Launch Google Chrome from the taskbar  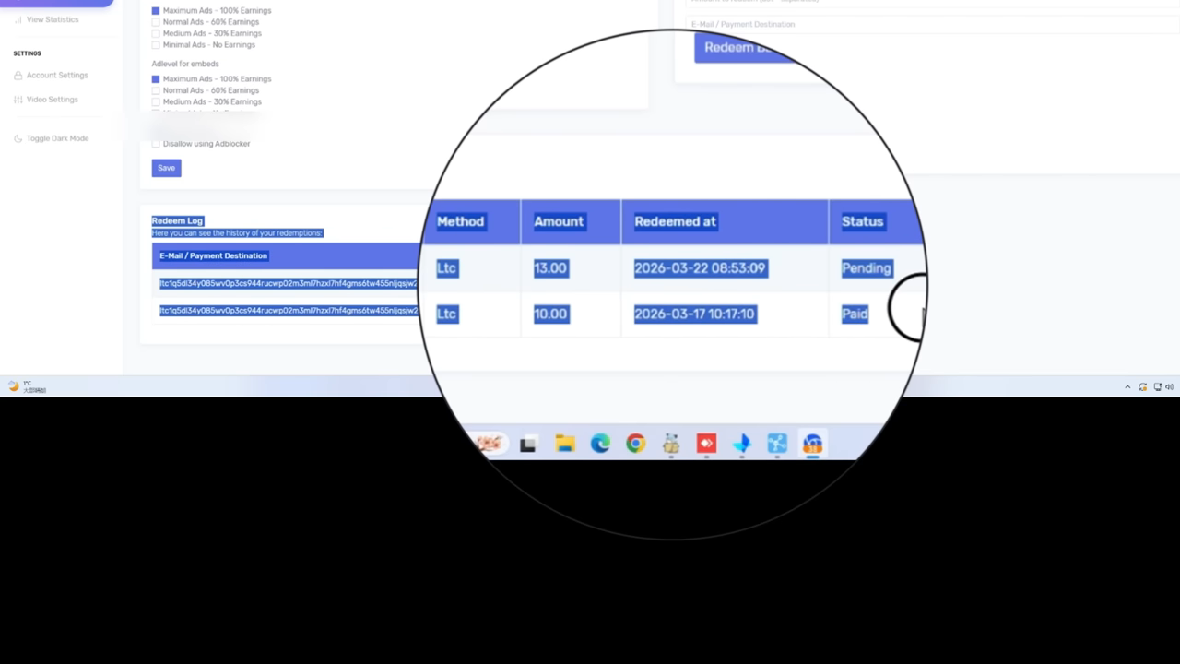tap(636, 445)
